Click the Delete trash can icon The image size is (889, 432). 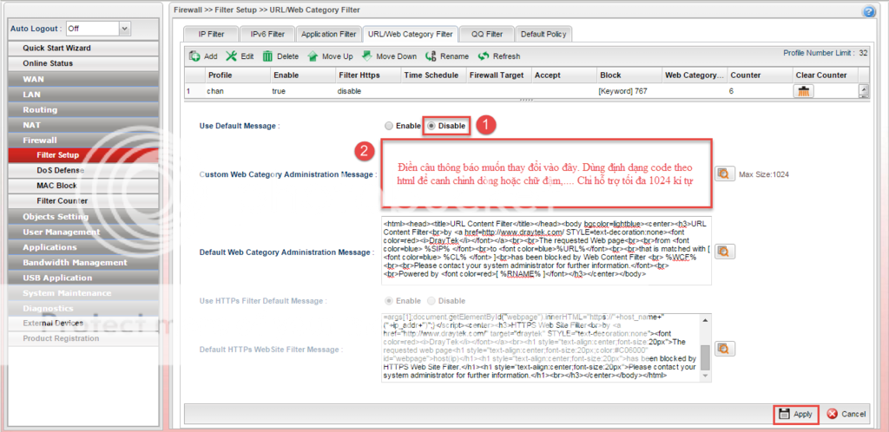click(267, 56)
